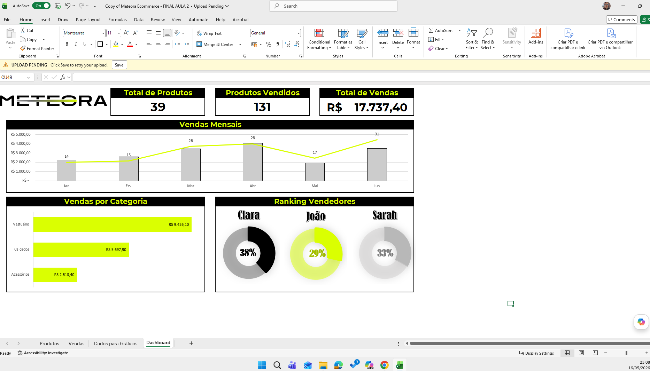Click in the Name Box showing CU49

pyautogui.click(x=13, y=78)
